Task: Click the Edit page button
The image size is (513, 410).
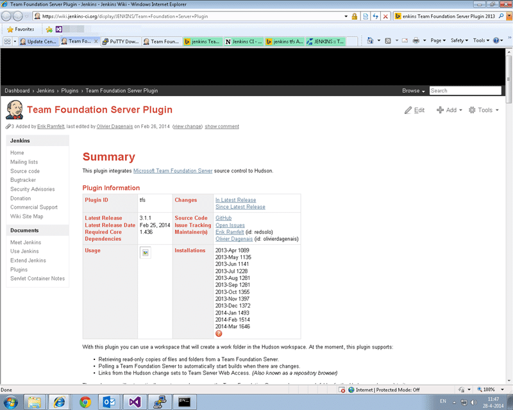Action: pyautogui.click(x=414, y=110)
